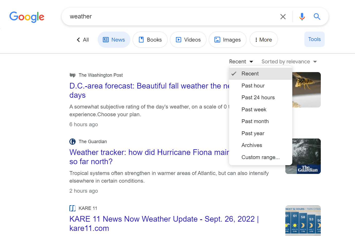
Task: Filter results to Past hour
Action: click(x=261, y=86)
